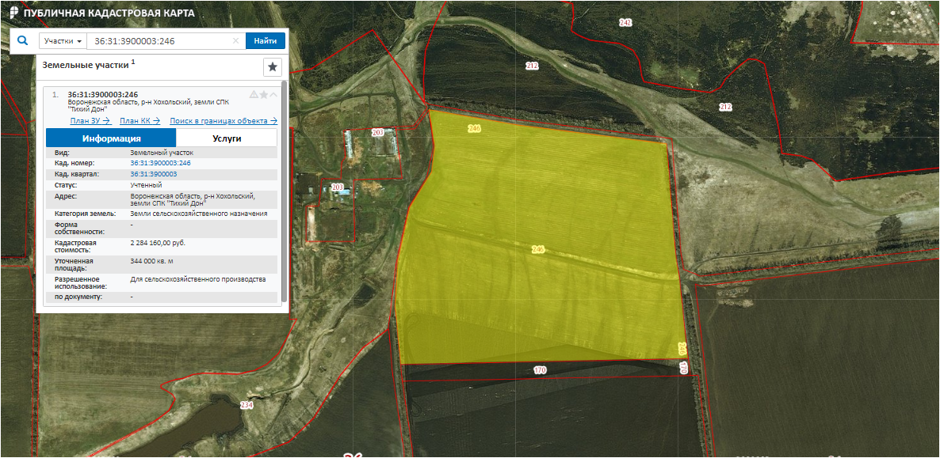Viewport: 940px width, 458px height.
Task: Open cadastral quarter link 36:31:3900003
Action: tap(153, 174)
